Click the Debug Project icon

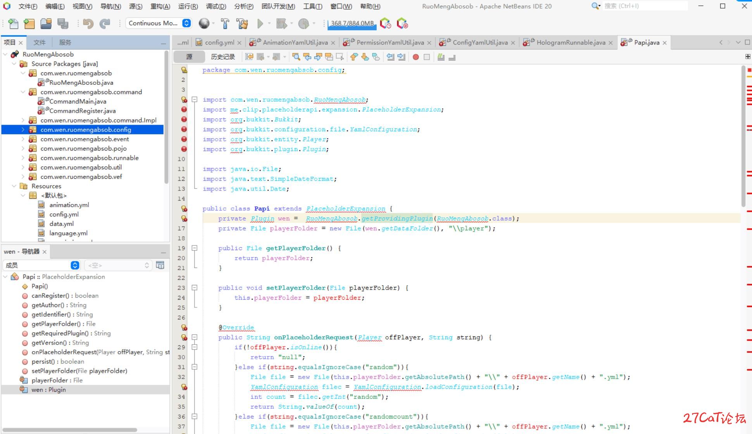coord(281,24)
